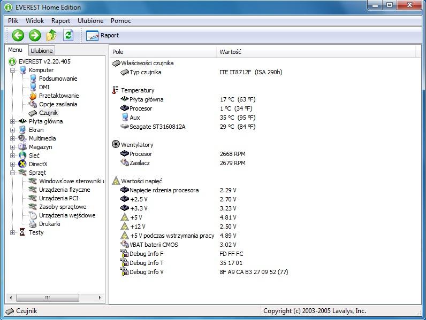Open the Plik menu

click(x=13, y=21)
